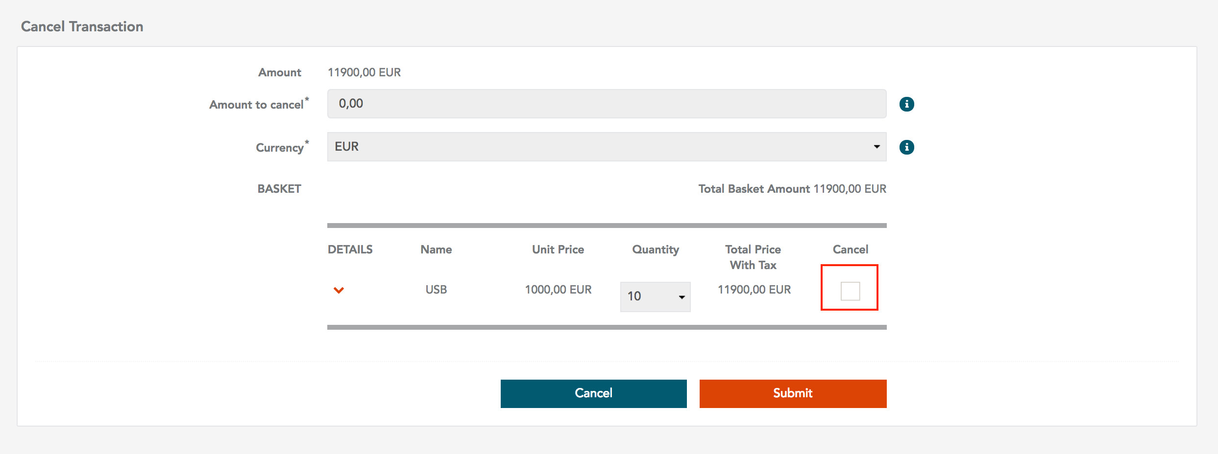Image resolution: width=1218 pixels, height=454 pixels.
Task: Click the info icon beside Currency
Action: [x=906, y=147]
